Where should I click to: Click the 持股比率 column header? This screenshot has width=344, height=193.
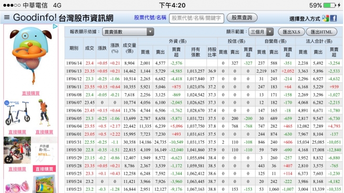[x=212, y=52]
